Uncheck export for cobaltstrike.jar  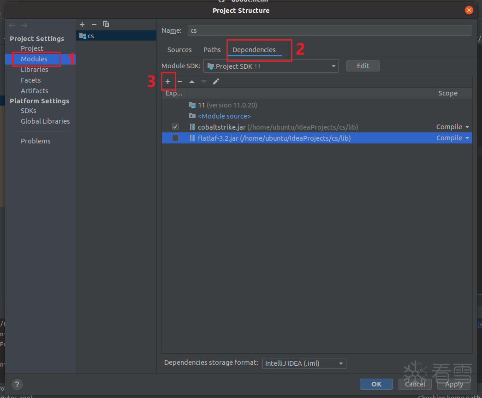click(x=175, y=127)
